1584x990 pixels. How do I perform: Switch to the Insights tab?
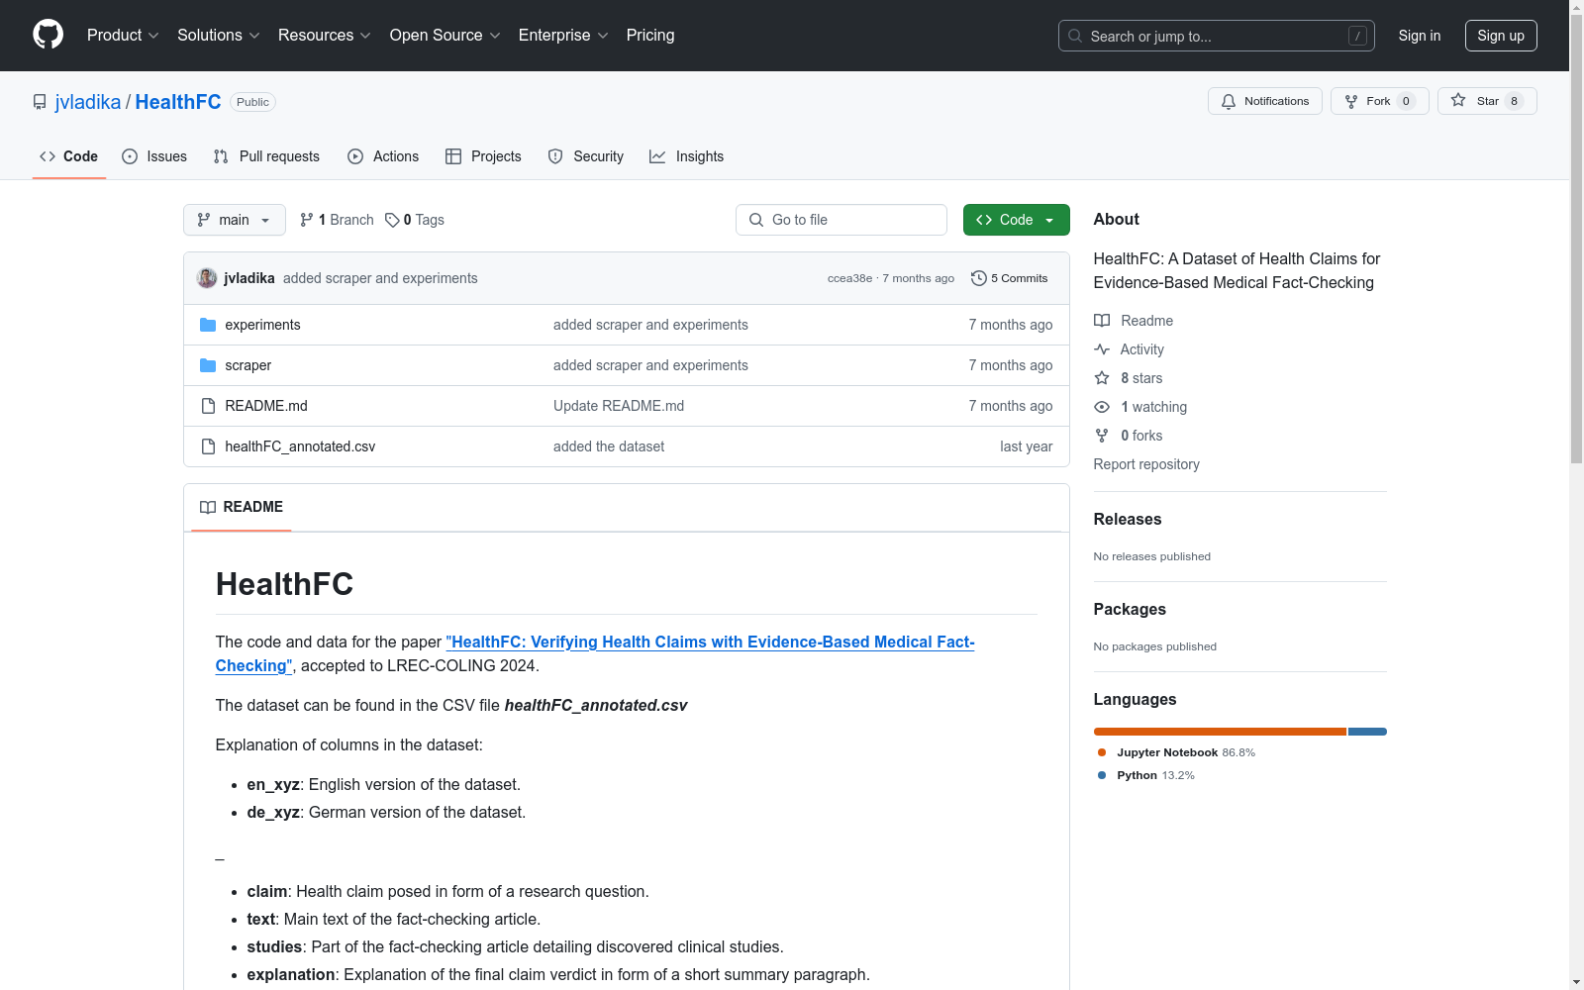coord(686,156)
